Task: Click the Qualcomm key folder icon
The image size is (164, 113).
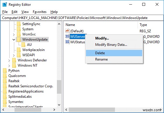Action: click(5, 76)
